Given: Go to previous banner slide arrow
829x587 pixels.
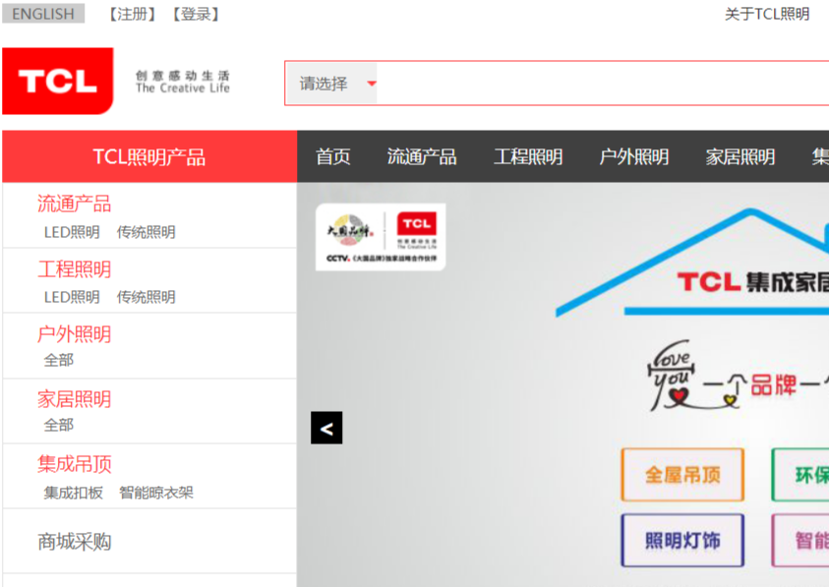Looking at the screenshot, I should coord(326,428).
